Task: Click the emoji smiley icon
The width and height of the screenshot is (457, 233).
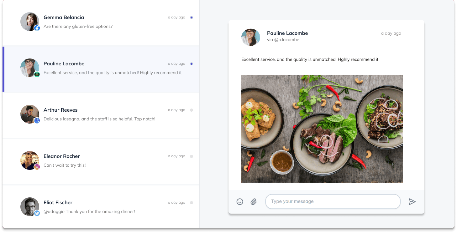Action: 240,202
